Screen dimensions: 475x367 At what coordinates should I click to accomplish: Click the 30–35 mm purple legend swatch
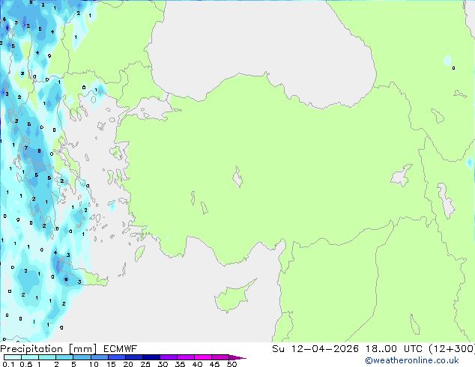pos(169,357)
